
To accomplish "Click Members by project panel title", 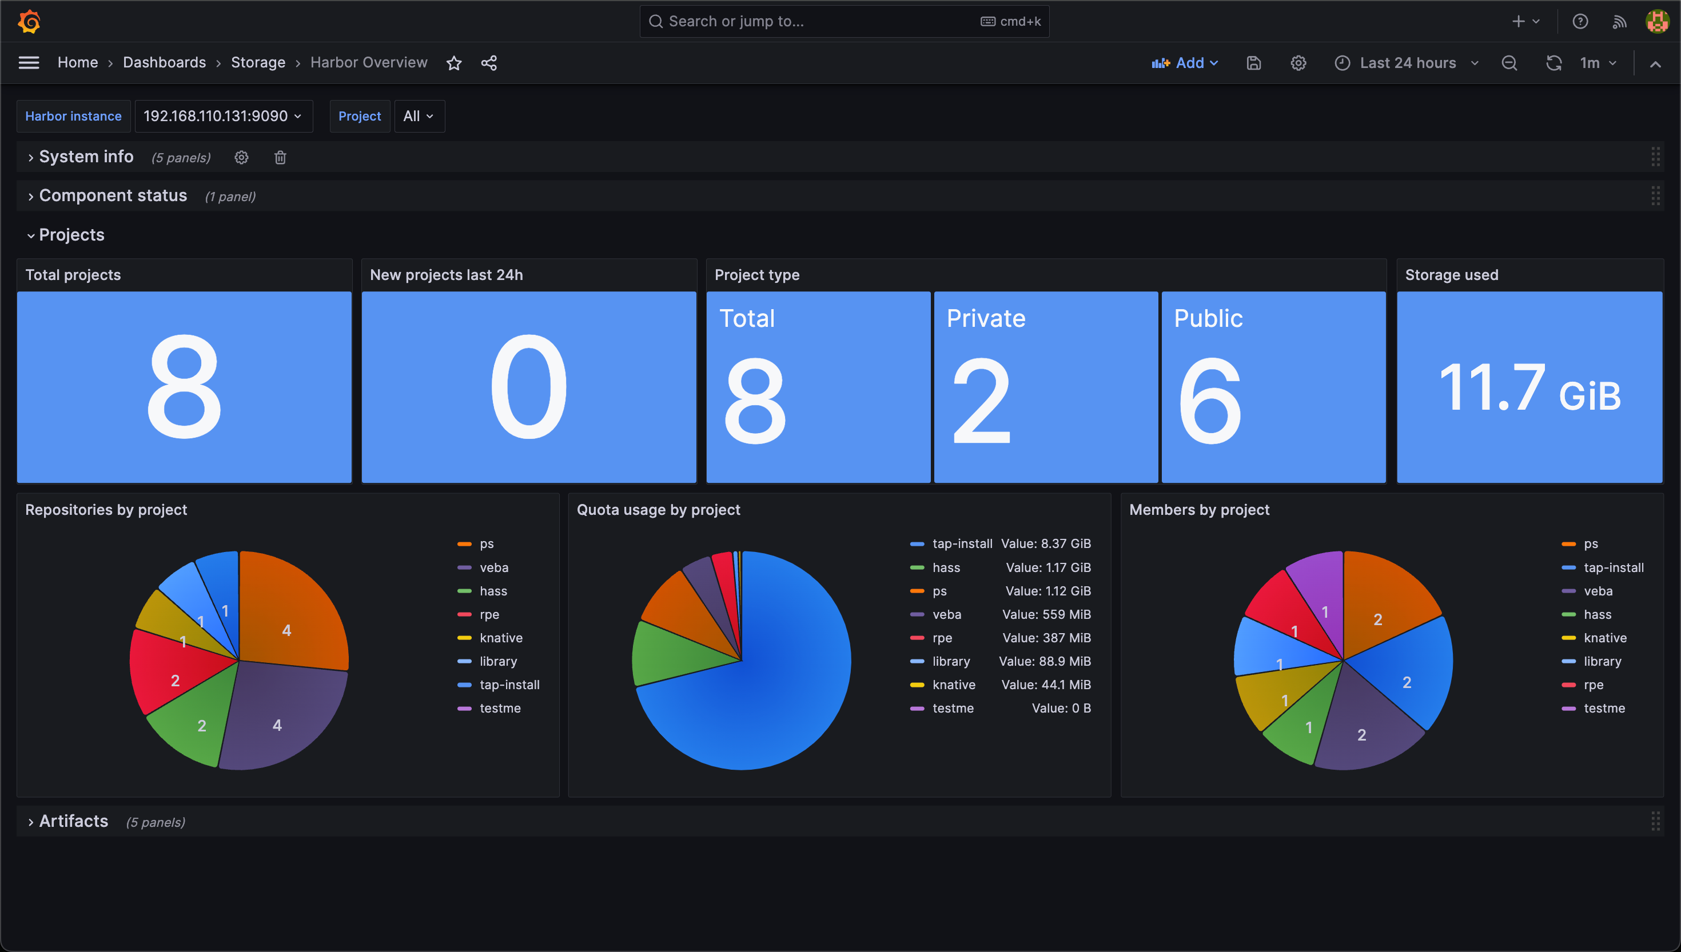I will [x=1199, y=509].
